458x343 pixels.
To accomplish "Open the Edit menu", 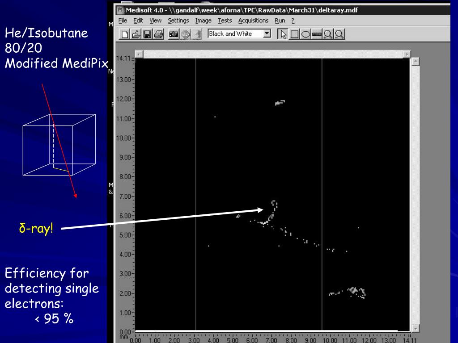I will coord(138,21).
